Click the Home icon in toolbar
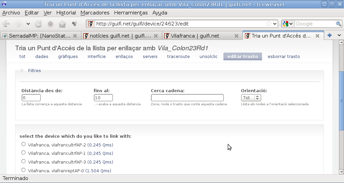 coord(62,24)
